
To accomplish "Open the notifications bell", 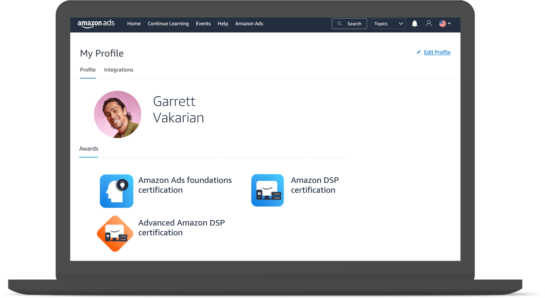I will 415,24.
